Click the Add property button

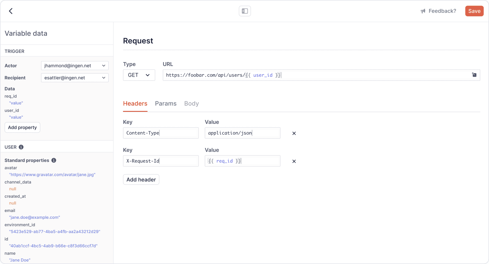22,128
